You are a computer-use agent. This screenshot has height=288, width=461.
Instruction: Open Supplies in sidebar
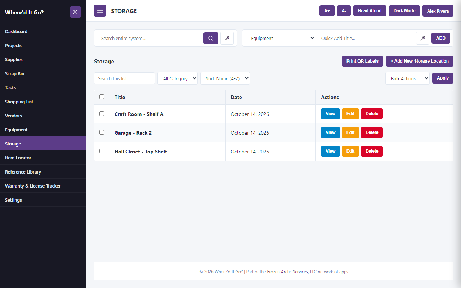click(43, 59)
